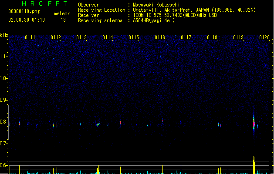Click the yellow intensity peak between 0113 and 0114

tap(98, 170)
